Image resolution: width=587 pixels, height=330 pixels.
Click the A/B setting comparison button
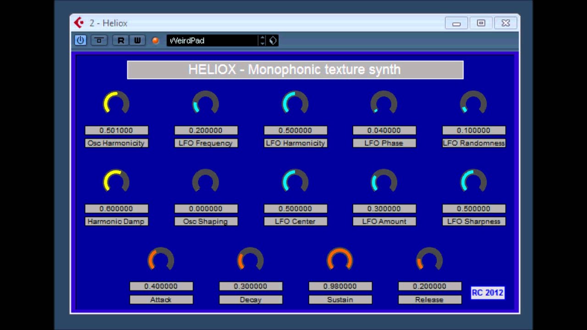click(99, 40)
